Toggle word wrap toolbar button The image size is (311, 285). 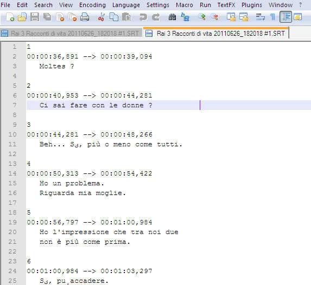pos(260,17)
